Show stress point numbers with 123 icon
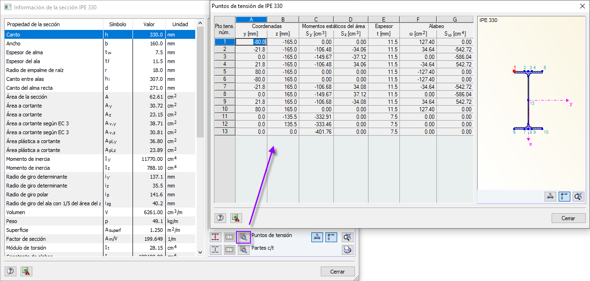 click(229, 237)
